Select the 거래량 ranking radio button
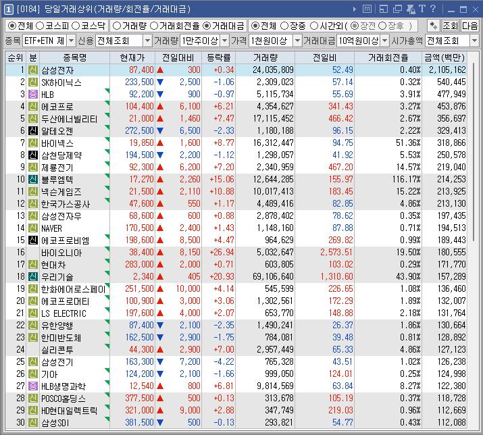483x435 pixels. 117,26
